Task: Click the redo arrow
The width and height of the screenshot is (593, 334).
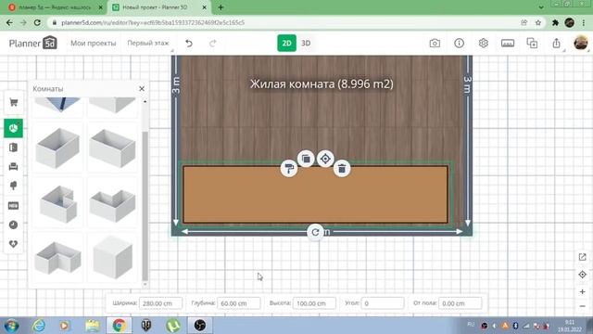Action: coord(213,44)
